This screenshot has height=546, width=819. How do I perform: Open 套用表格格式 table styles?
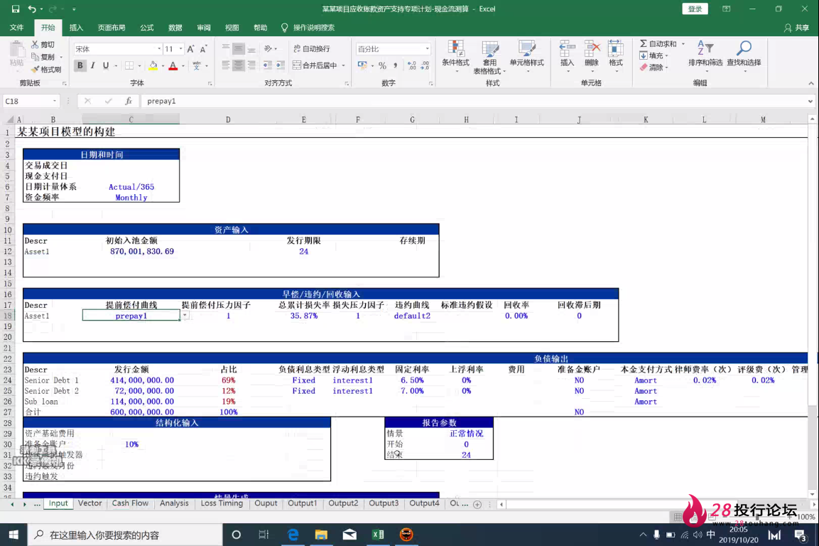click(489, 56)
